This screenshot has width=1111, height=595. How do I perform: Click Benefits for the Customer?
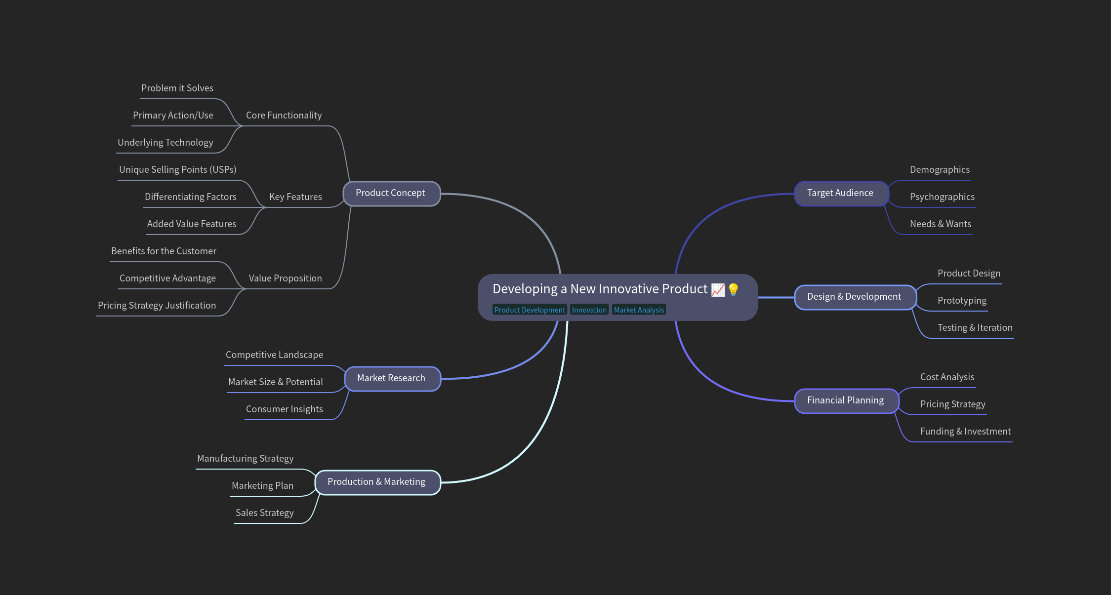click(x=164, y=251)
